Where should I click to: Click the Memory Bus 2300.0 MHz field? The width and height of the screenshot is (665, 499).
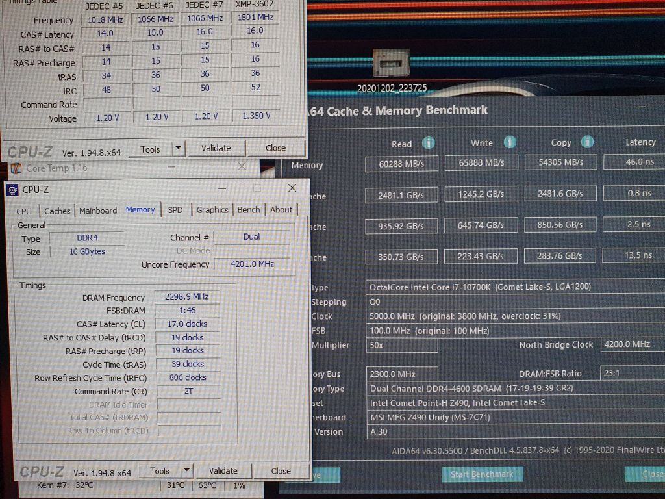coord(402,374)
